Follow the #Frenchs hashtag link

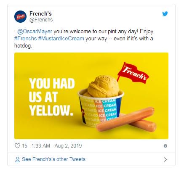25,38
